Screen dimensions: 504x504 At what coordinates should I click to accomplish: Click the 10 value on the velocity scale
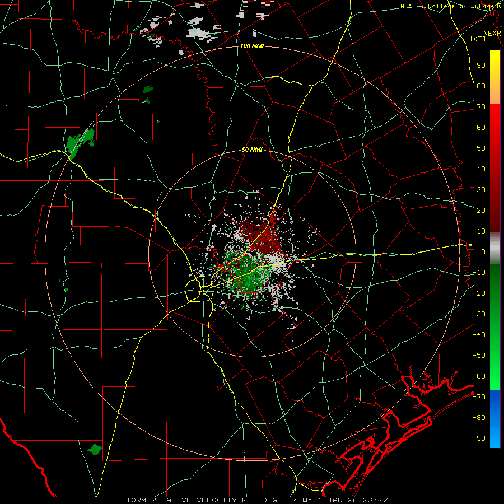tap(481, 231)
